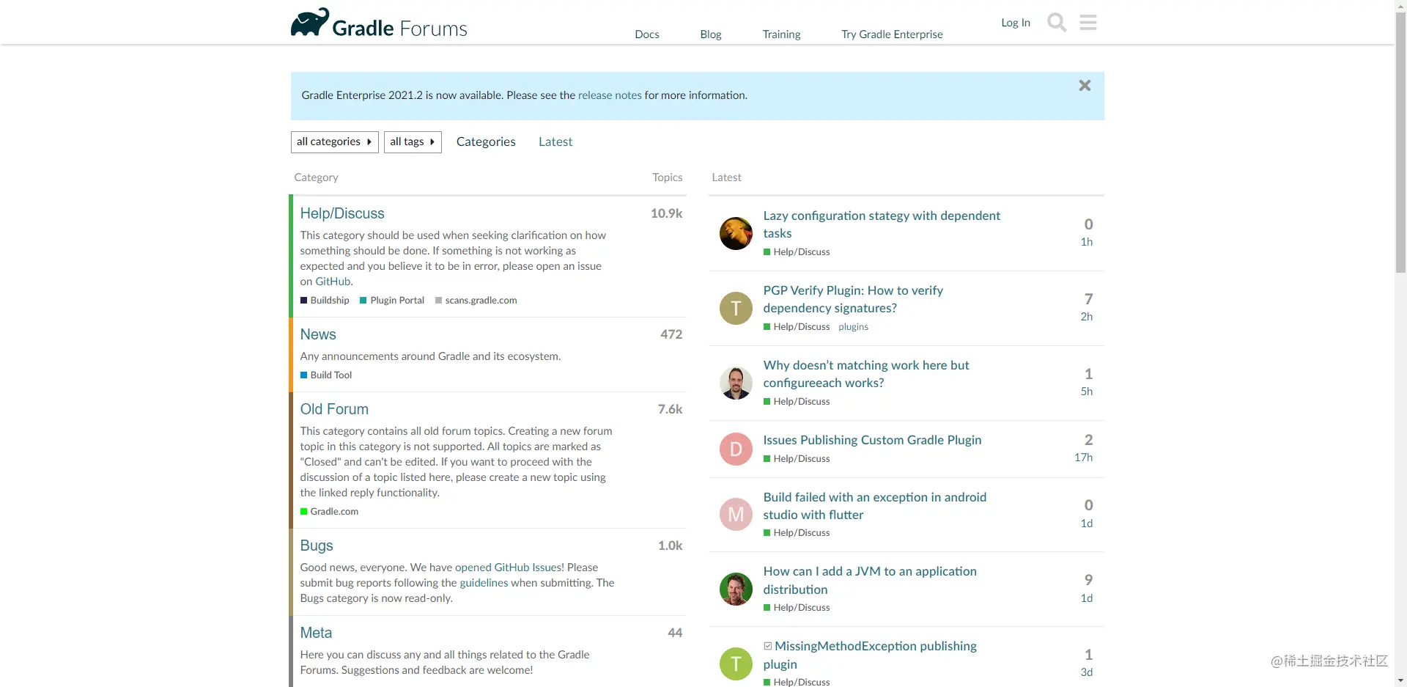Open MissingMethodException publishing plugin topic
Screen dimensions: 1407x687
point(870,655)
